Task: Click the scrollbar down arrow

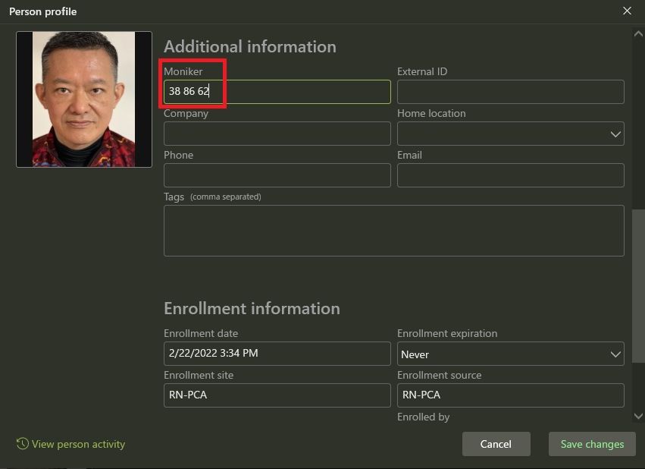Action: [638, 416]
